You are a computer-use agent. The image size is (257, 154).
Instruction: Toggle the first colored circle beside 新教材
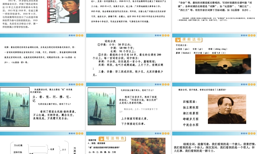pos(77,35)
